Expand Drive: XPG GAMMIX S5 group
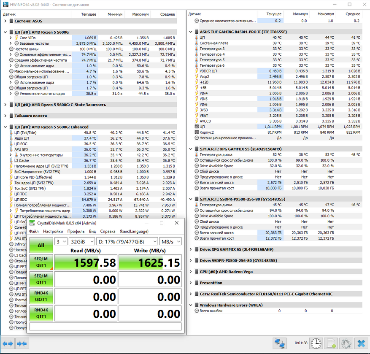The width and height of the screenshot is (370, 354). 191,249
